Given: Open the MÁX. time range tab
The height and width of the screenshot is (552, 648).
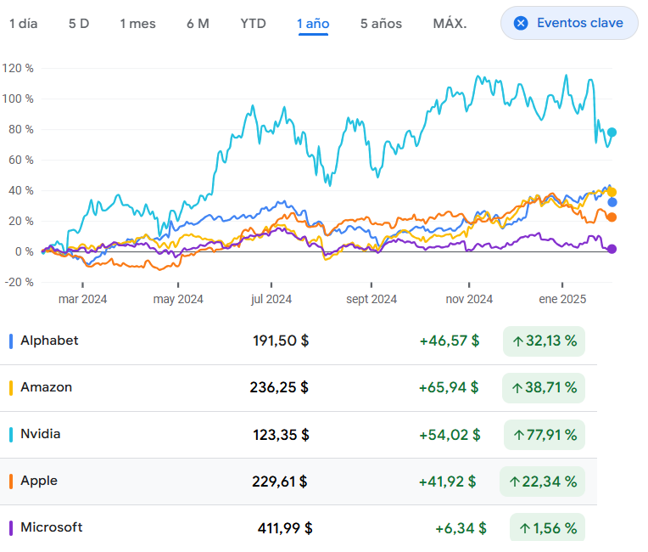Looking at the screenshot, I should (450, 23).
